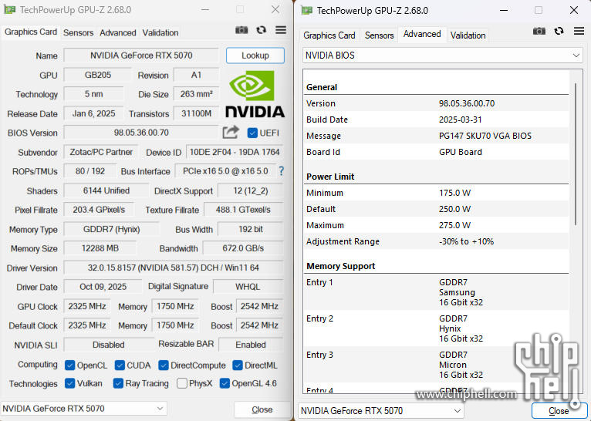Click the BIOS share/export arrow icon
591x421 pixels.
[x=231, y=133]
